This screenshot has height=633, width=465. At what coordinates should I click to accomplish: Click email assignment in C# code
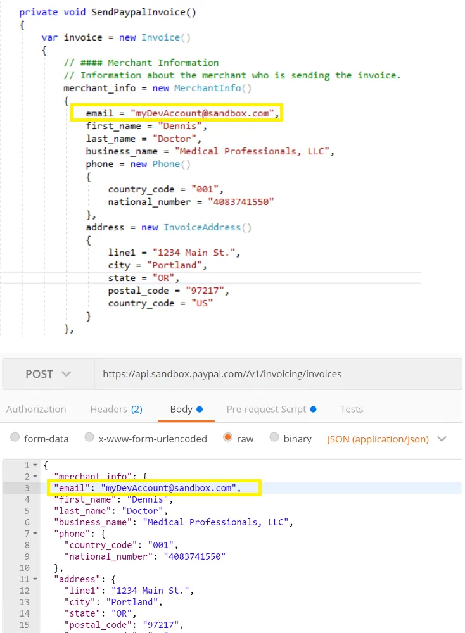click(182, 113)
